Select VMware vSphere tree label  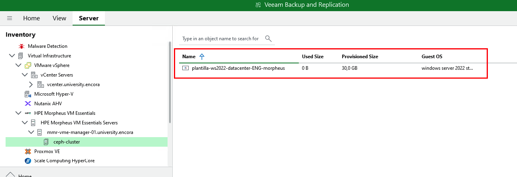(x=52, y=65)
